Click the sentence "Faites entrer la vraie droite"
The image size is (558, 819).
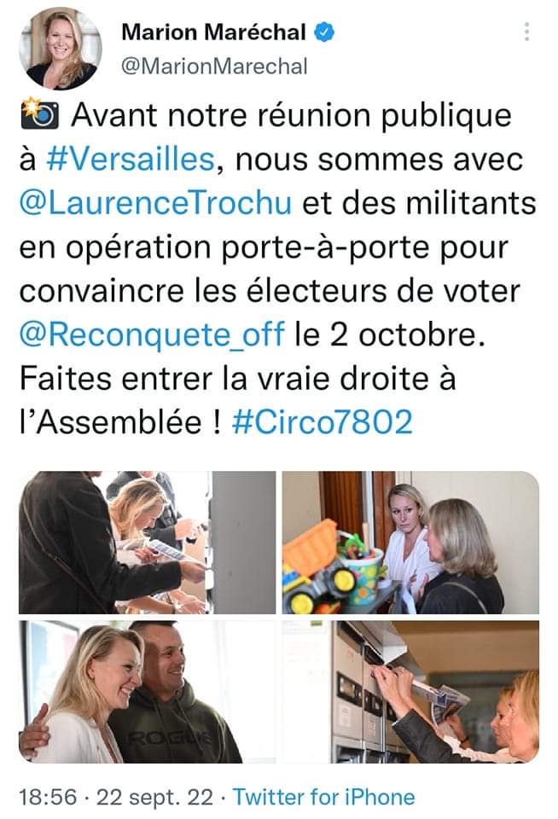[x=238, y=379]
